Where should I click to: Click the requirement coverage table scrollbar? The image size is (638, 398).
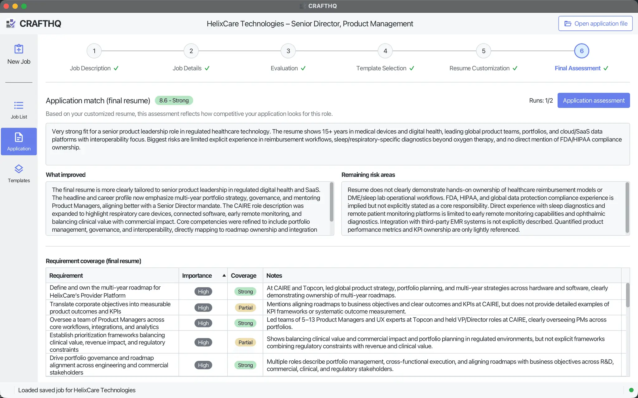click(x=627, y=295)
